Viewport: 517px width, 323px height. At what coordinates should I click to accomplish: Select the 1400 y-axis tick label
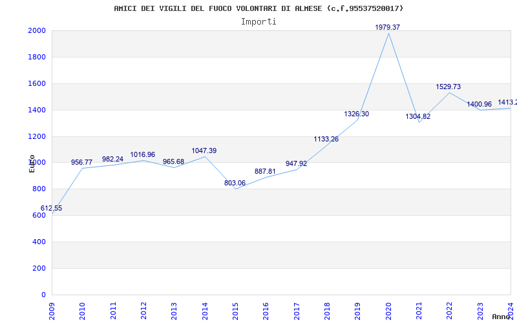click(x=37, y=110)
